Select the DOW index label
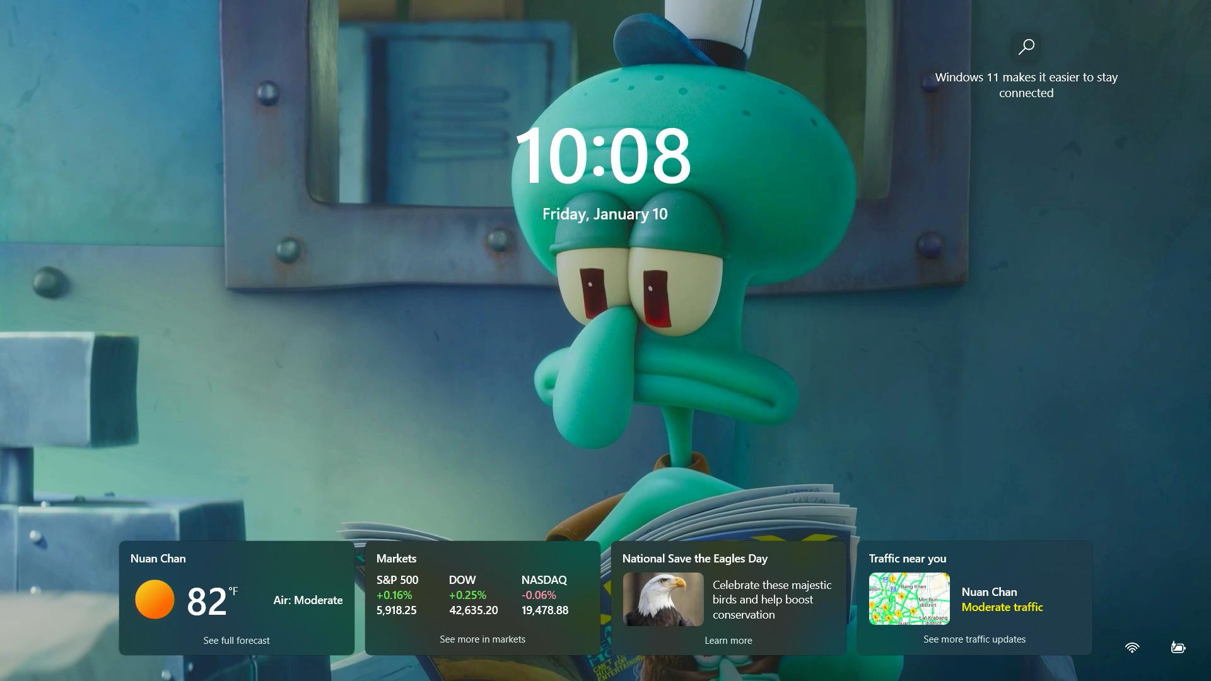This screenshot has width=1211, height=681. (x=462, y=580)
